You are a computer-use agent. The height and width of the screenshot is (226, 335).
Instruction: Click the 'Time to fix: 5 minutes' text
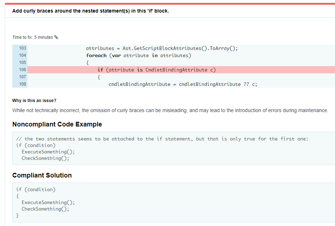(x=32, y=37)
